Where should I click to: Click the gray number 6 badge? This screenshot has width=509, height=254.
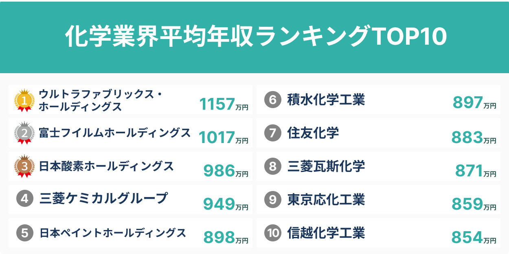(x=272, y=100)
